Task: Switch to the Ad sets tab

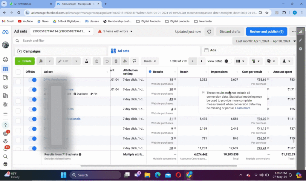Action: 154,51
